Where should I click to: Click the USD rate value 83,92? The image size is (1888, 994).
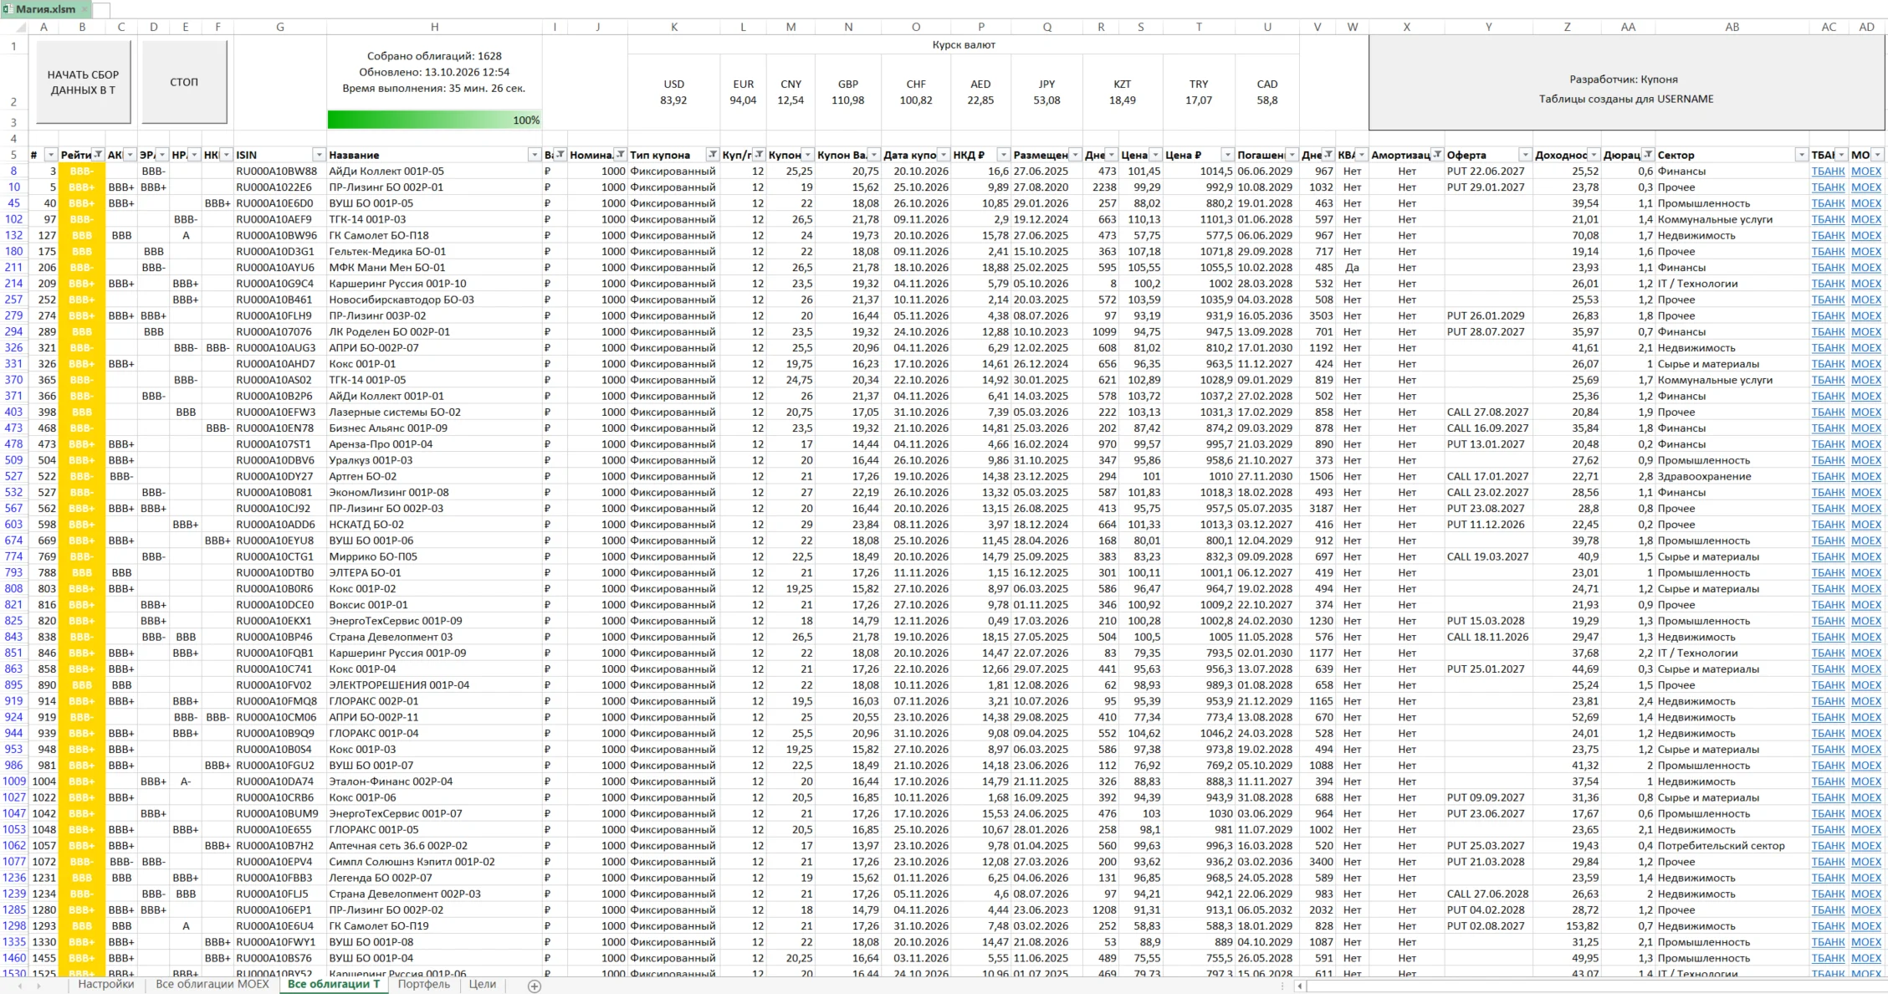click(x=673, y=100)
